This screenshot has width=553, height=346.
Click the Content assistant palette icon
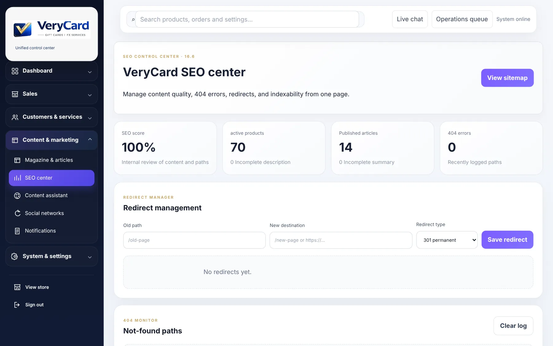pyautogui.click(x=17, y=196)
